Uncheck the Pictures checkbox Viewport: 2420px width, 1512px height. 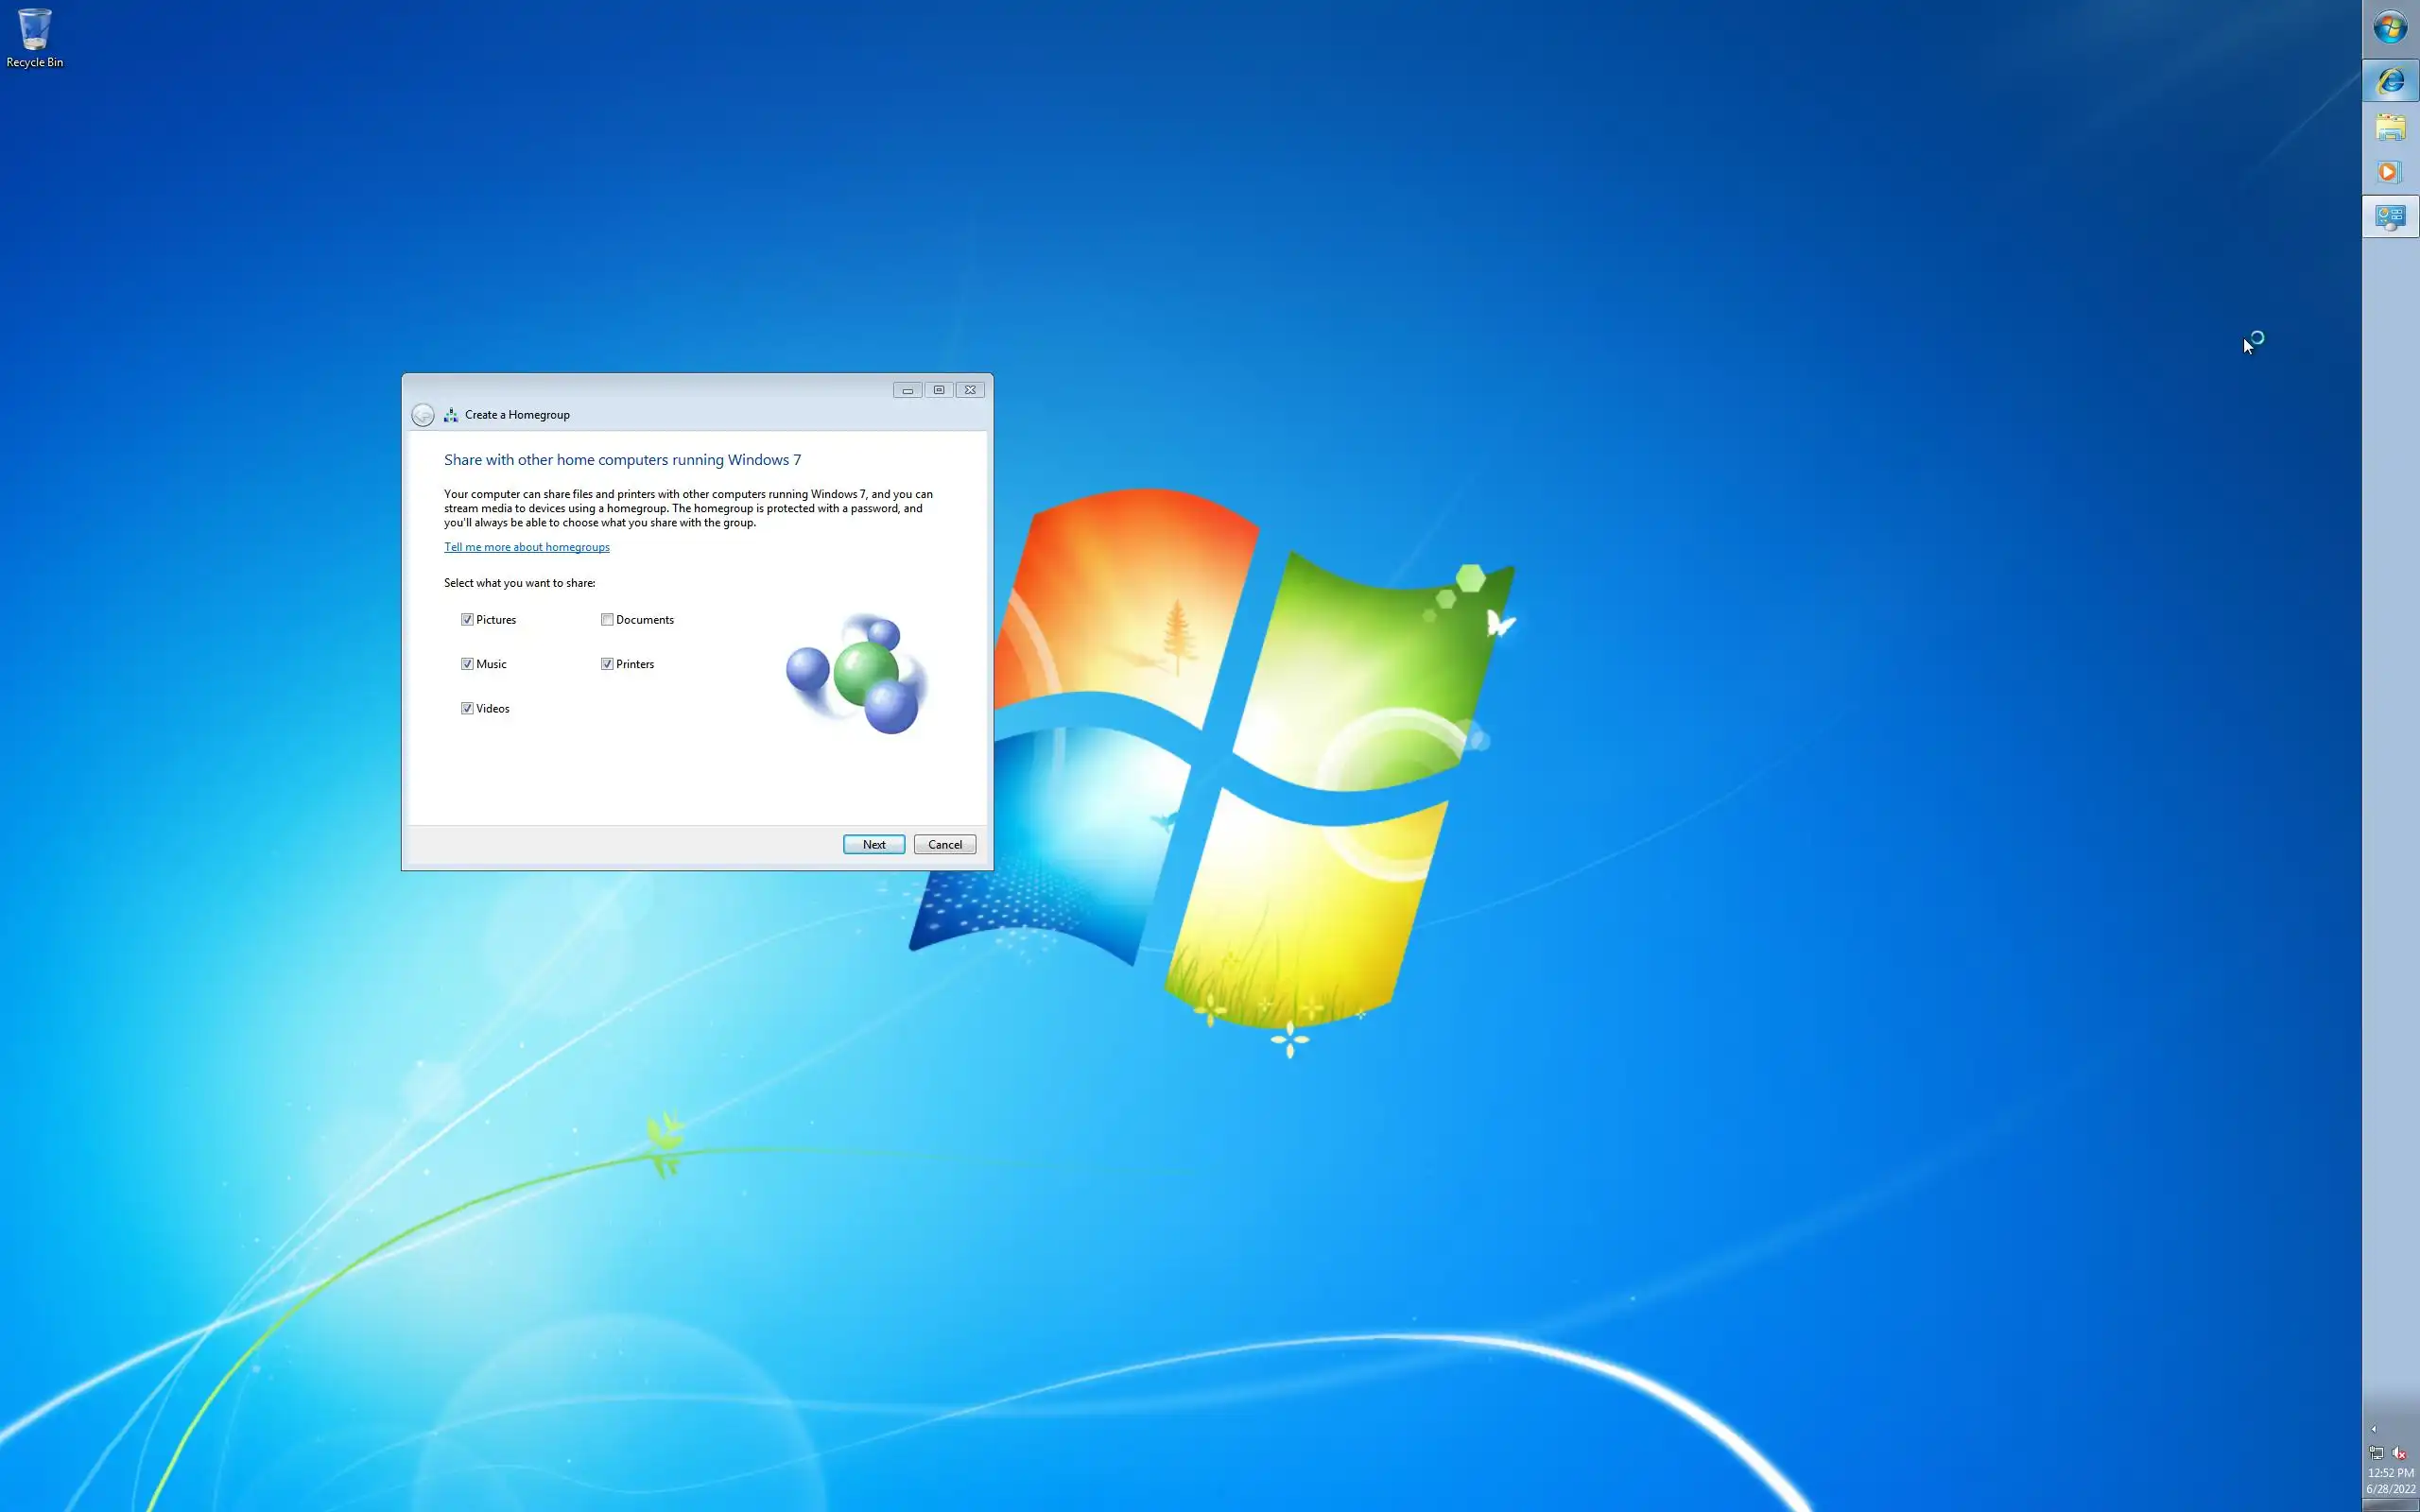(x=467, y=620)
